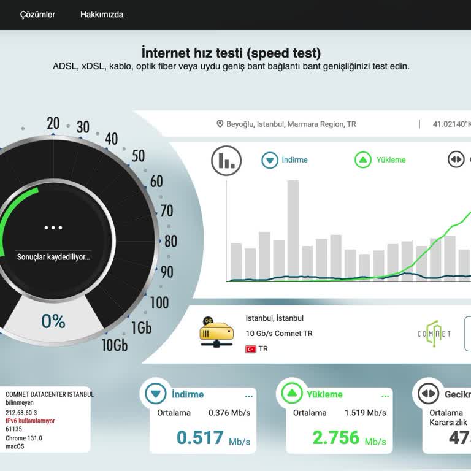Viewport: 471px width, 471px height.
Task: Open the Hakkımızda menu
Action: [x=102, y=15]
